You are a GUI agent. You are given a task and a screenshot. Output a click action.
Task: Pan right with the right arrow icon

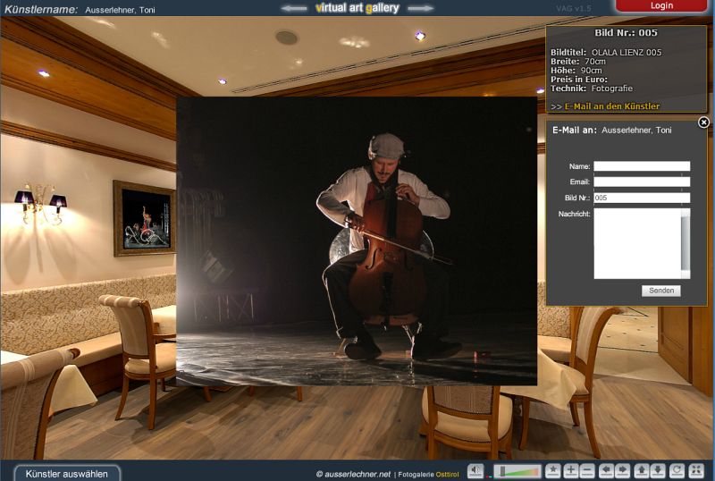623,471
